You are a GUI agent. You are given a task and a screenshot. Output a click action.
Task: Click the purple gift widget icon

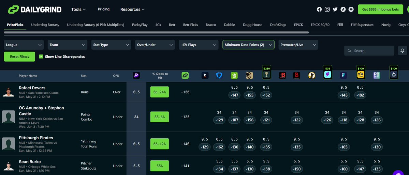pos(398,173)
